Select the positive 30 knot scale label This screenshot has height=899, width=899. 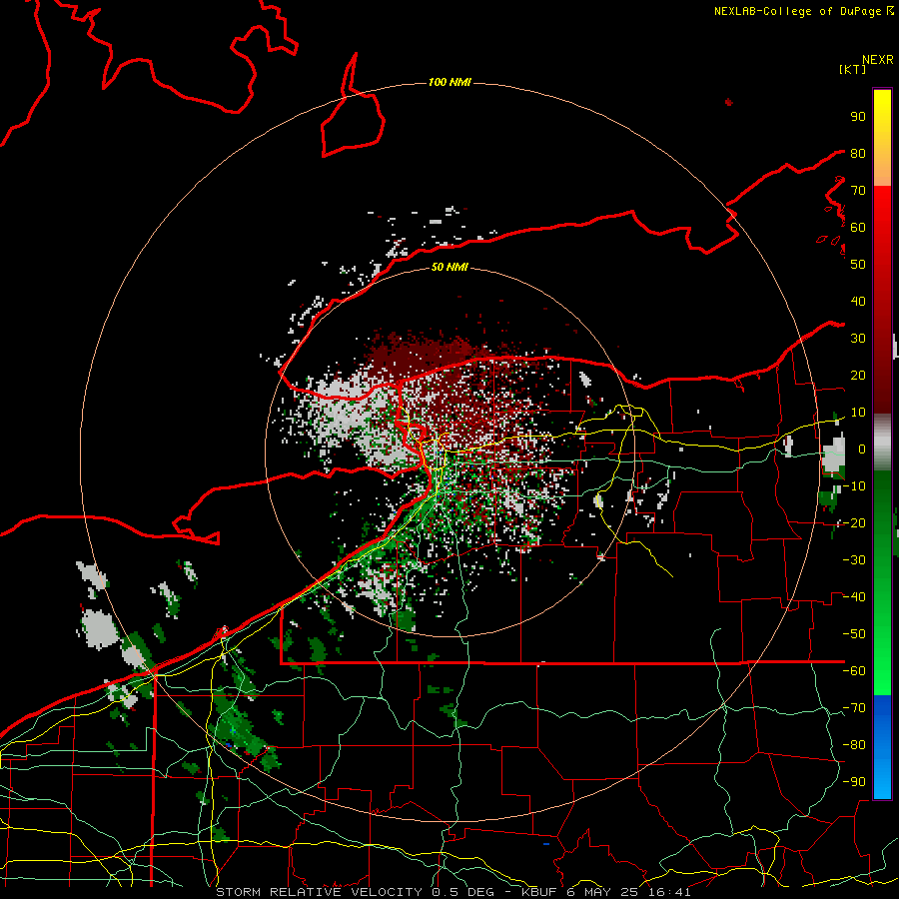pos(858,339)
